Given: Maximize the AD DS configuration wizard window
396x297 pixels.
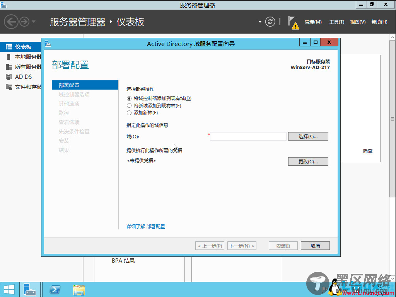Looking at the screenshot, I should [x=315, y=42].
